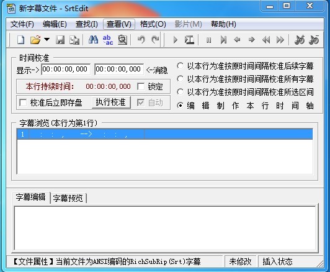Open find using the binoculars icon
This screenshot has width=330, height=272.
tap(93, 40)
